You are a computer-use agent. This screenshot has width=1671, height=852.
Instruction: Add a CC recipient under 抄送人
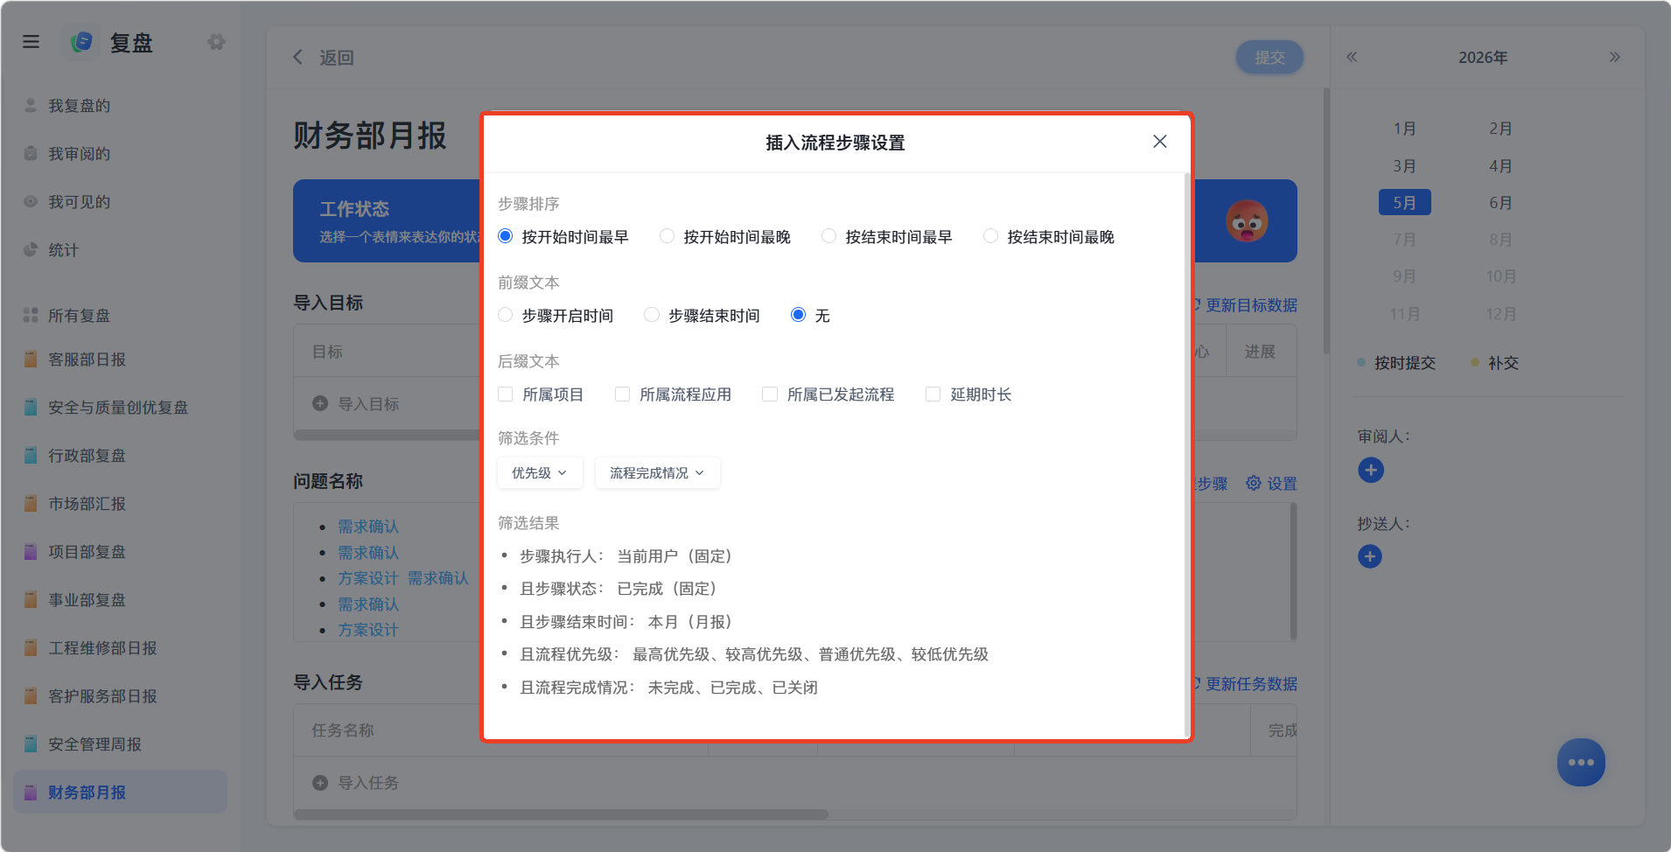click(x=1370, y=556)
